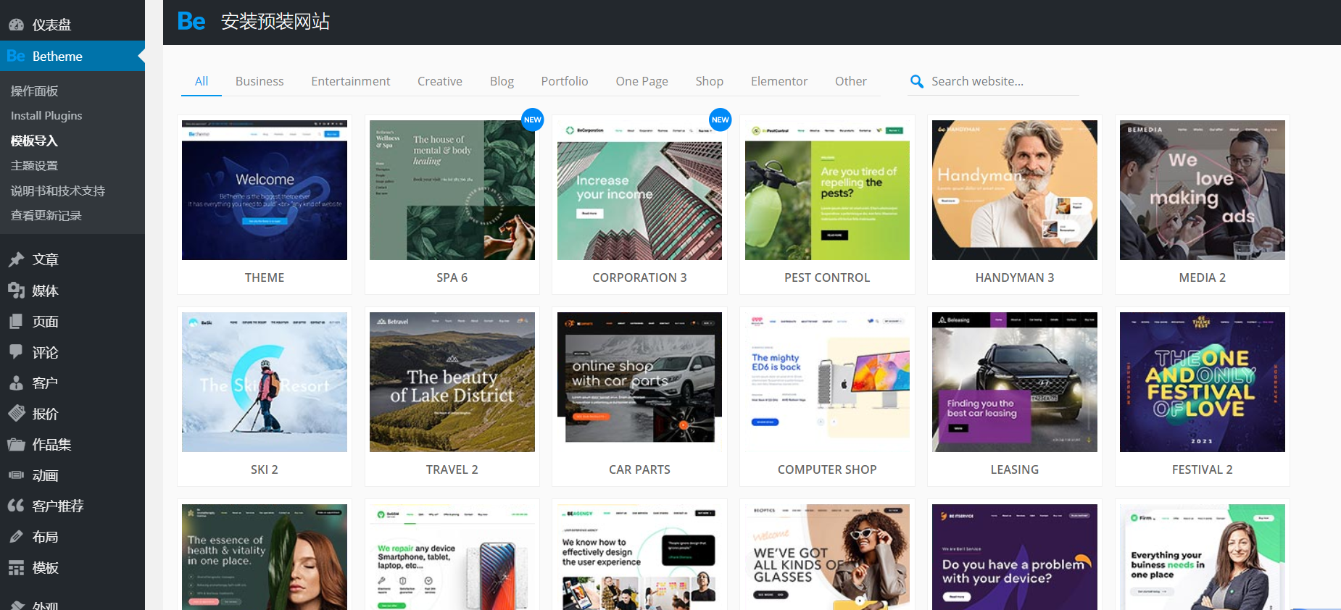
Task: Select the THEME pre-built website
Action: (265, 190)
